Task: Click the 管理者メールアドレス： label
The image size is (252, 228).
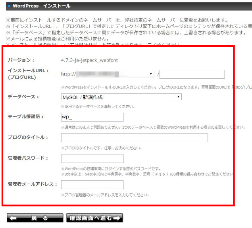Action: pyautogui.click(x=33, y=184)
